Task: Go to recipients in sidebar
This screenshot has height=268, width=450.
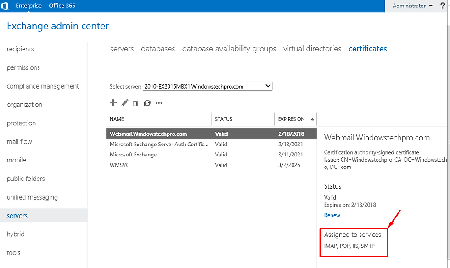Action: pos(20,49)
